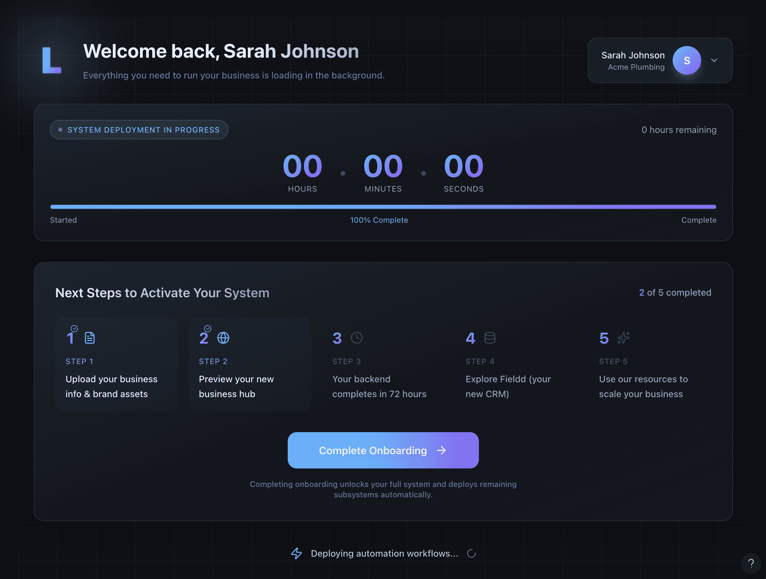This screenshot has height=579, width=766.
Task: Click the globe icon in Step 2
Action: 223,338
